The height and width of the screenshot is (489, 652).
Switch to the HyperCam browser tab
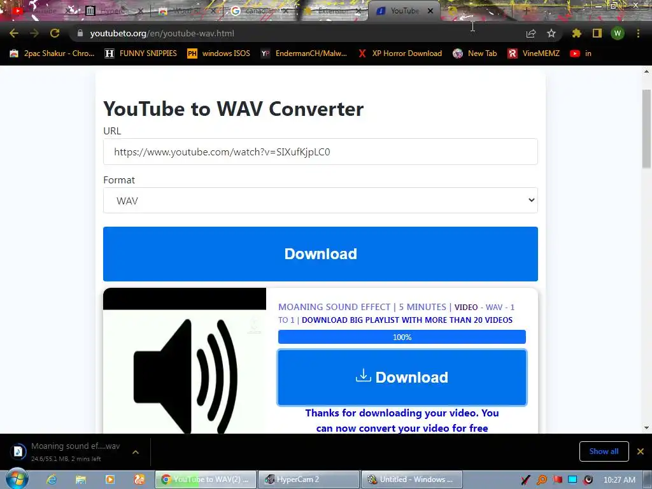pyautogui.click(x=112, y=11)
